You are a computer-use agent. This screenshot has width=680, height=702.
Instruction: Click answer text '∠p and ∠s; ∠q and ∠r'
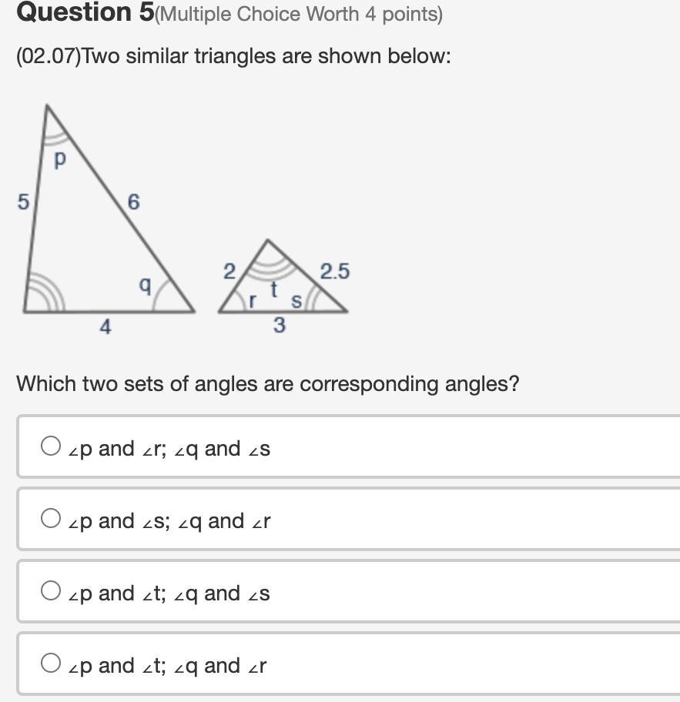click(x=169, y=522)
